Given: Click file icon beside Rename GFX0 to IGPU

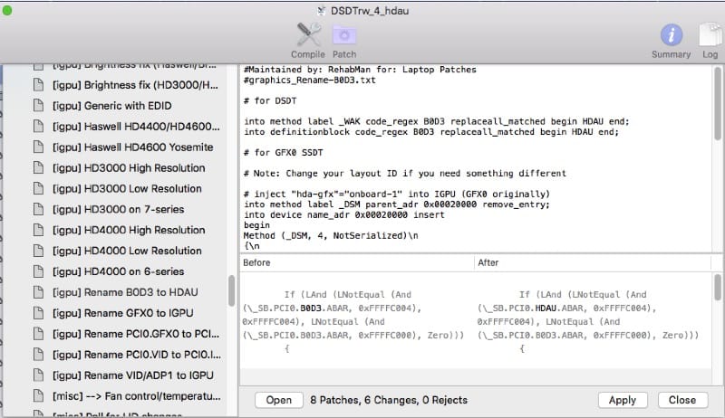Looking at the screenshot, I should coord(39,313).
